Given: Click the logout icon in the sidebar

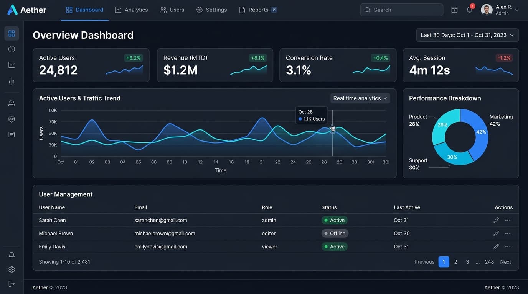Looking at the screenshot, I should point(12,284).
